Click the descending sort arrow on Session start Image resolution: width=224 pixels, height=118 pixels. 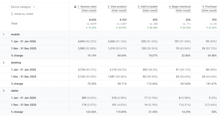[75, 7]
